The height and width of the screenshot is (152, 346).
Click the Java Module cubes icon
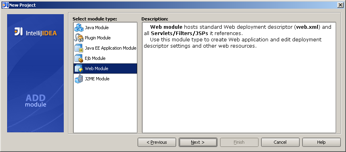click(x=79, y=28)
